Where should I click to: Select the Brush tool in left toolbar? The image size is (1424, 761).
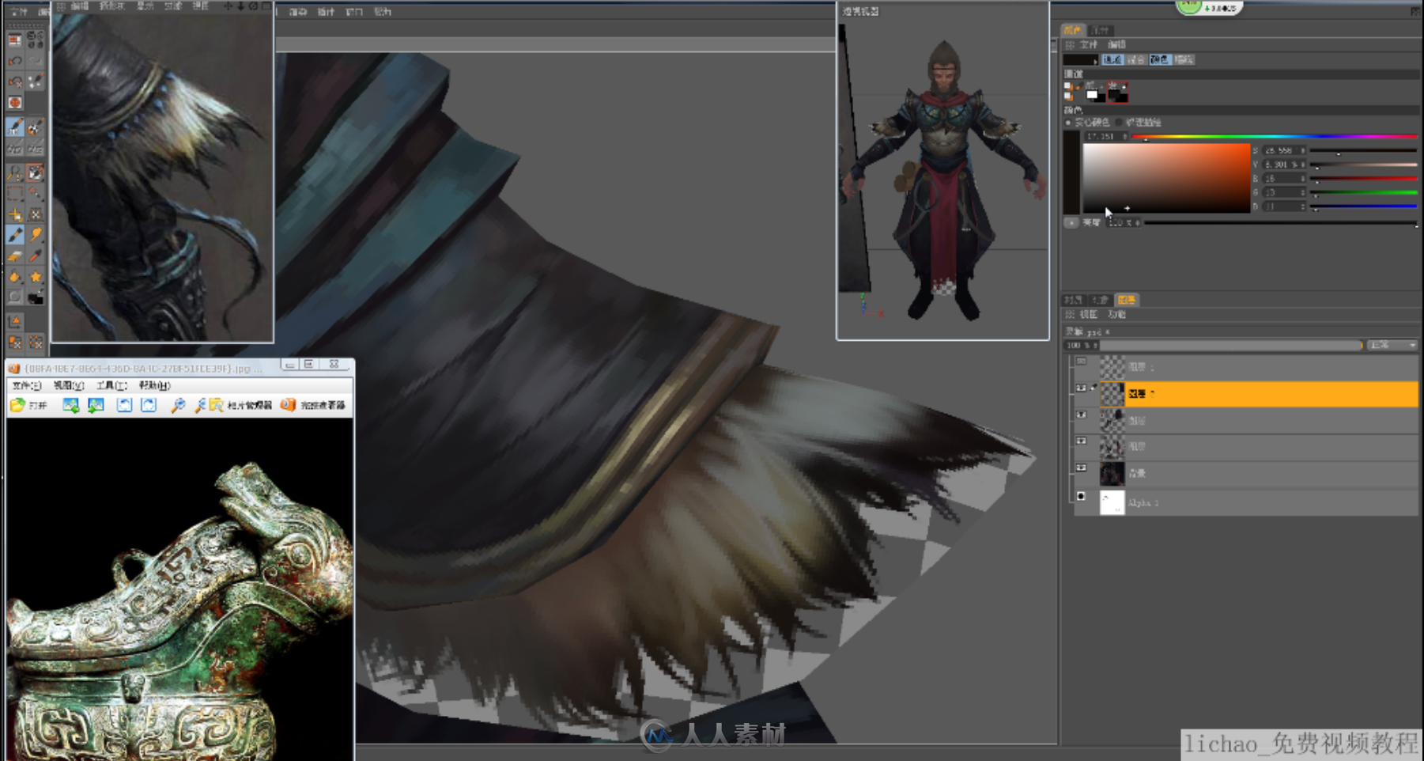pos(15,235)
